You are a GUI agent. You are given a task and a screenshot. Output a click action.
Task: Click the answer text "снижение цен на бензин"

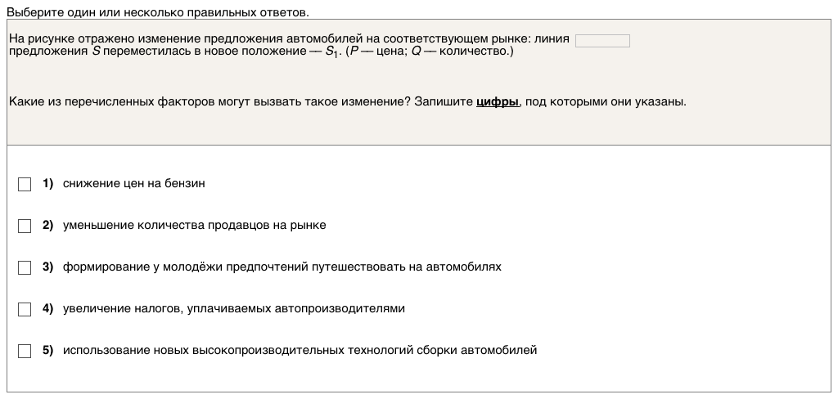[133, 184]
